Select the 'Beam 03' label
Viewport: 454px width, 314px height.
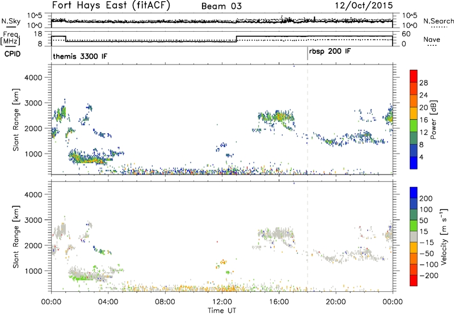pyautogui.click(x=221, y=6)
